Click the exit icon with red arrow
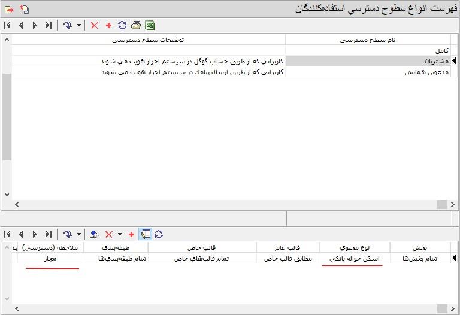 [9, 9]
